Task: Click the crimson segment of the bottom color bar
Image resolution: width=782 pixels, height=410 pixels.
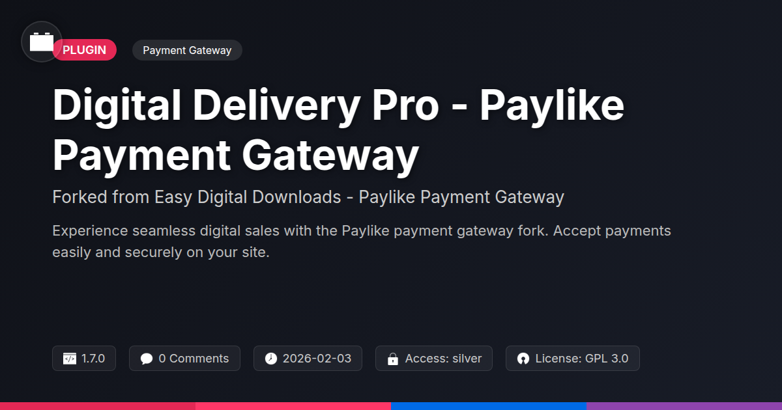Action: [98, 406]
